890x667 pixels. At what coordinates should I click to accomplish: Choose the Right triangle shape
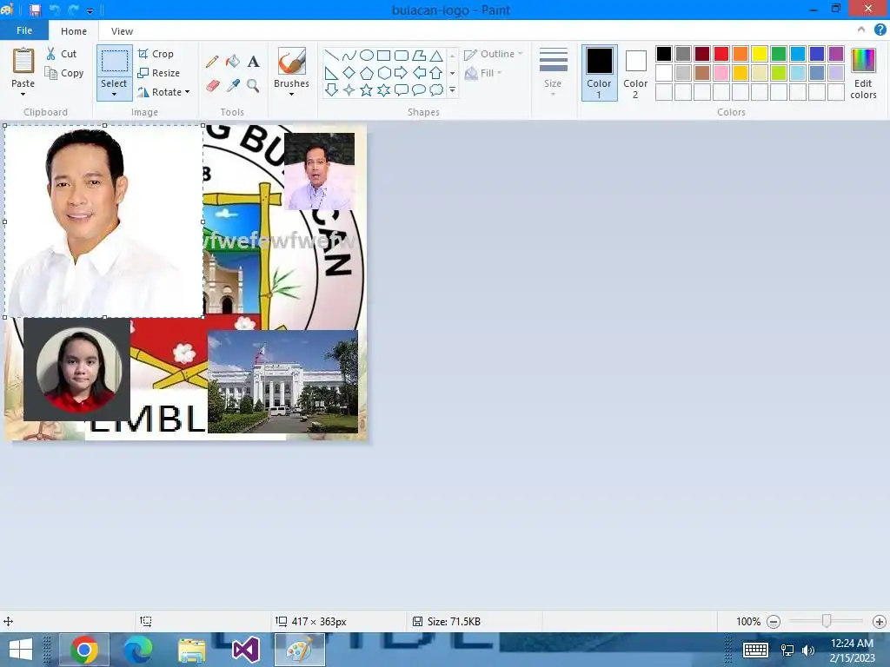point(331,73)
